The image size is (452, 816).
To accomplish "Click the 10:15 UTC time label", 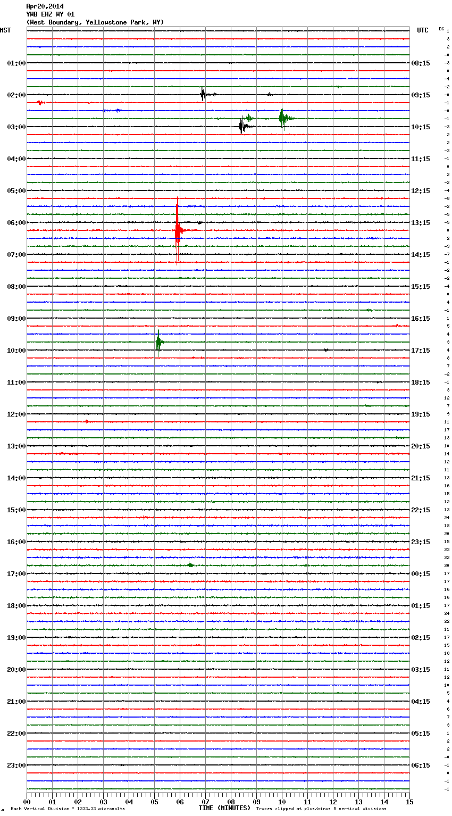I will pyautogui.click(x=421, y=127).
